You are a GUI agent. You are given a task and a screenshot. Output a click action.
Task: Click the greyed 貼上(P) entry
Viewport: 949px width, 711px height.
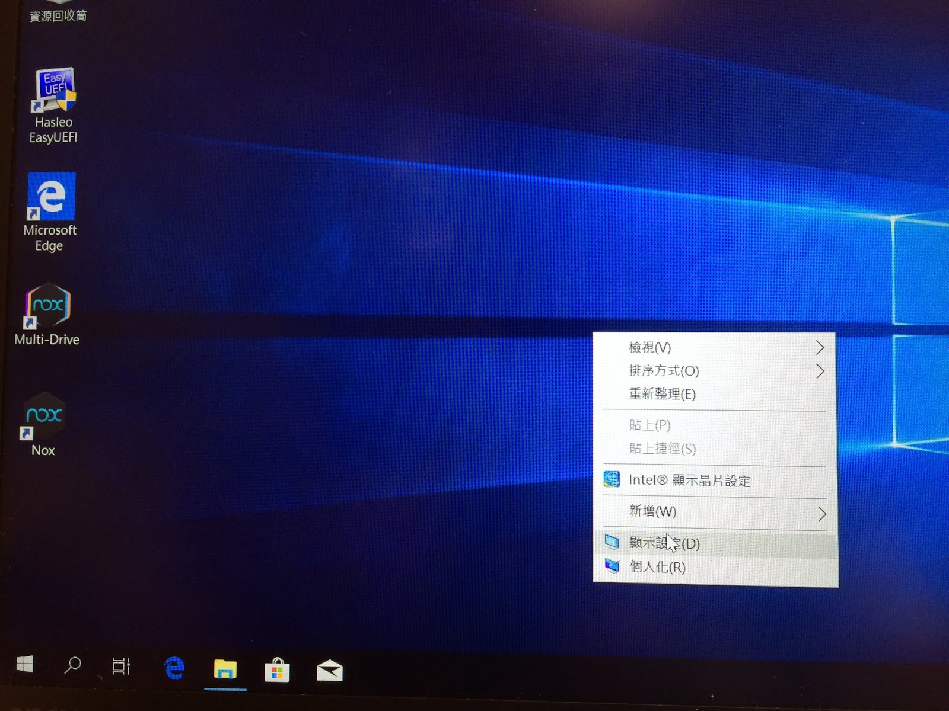[715, 425]
